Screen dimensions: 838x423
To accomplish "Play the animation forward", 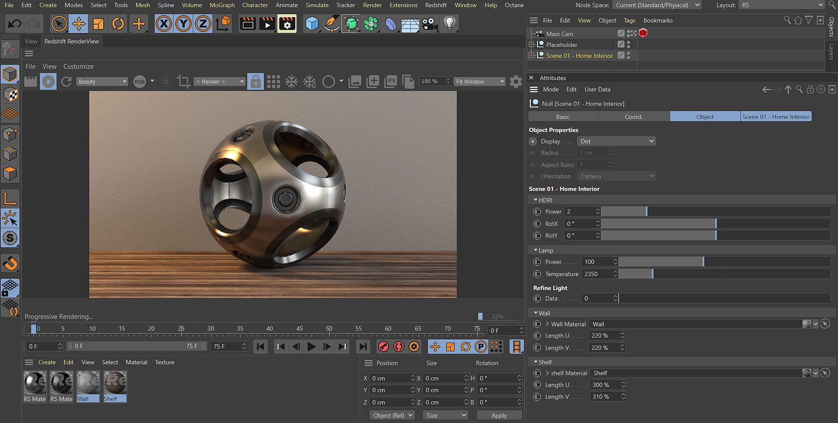I will (312, 346).
